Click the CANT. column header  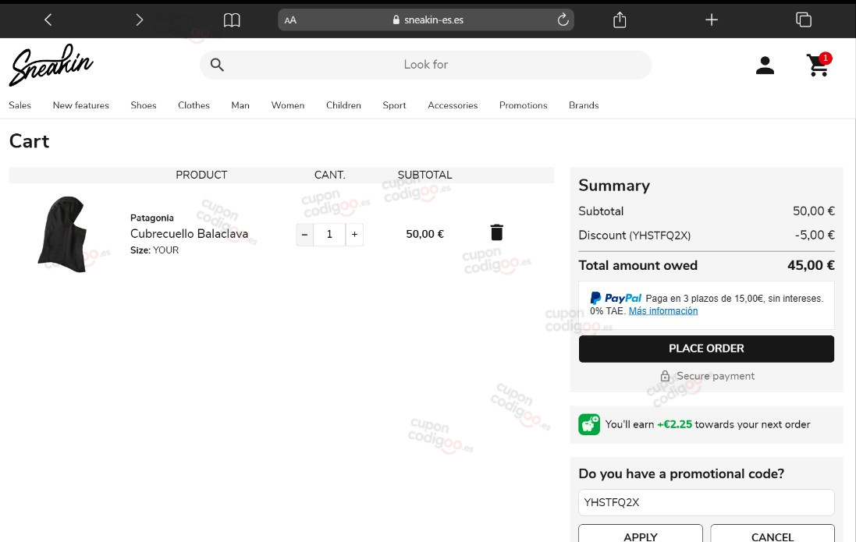click(330, 175)
